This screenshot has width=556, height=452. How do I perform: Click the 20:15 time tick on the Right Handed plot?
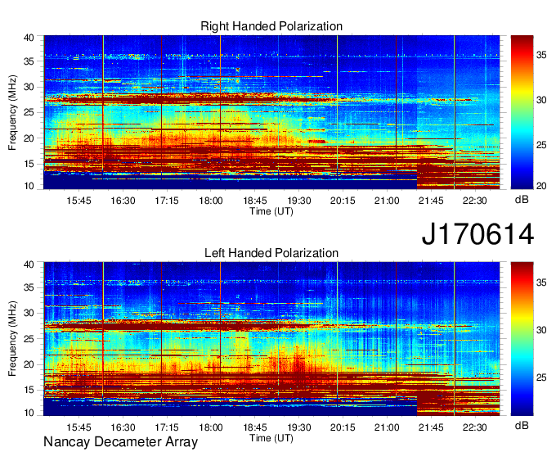coord(343,201)
